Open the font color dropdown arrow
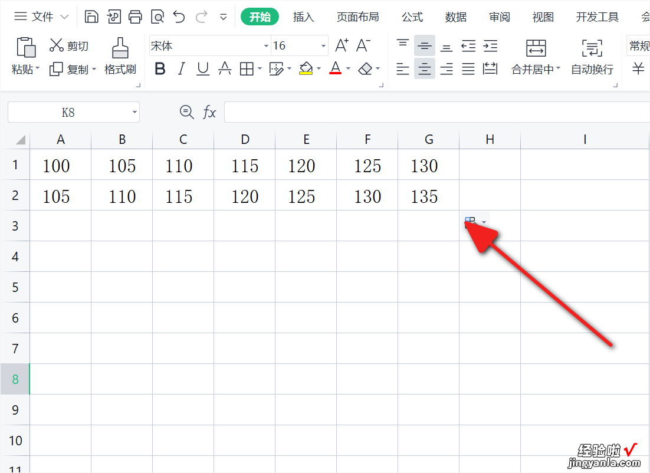This screenshot has height=473, width=650. tap(348, 68)
